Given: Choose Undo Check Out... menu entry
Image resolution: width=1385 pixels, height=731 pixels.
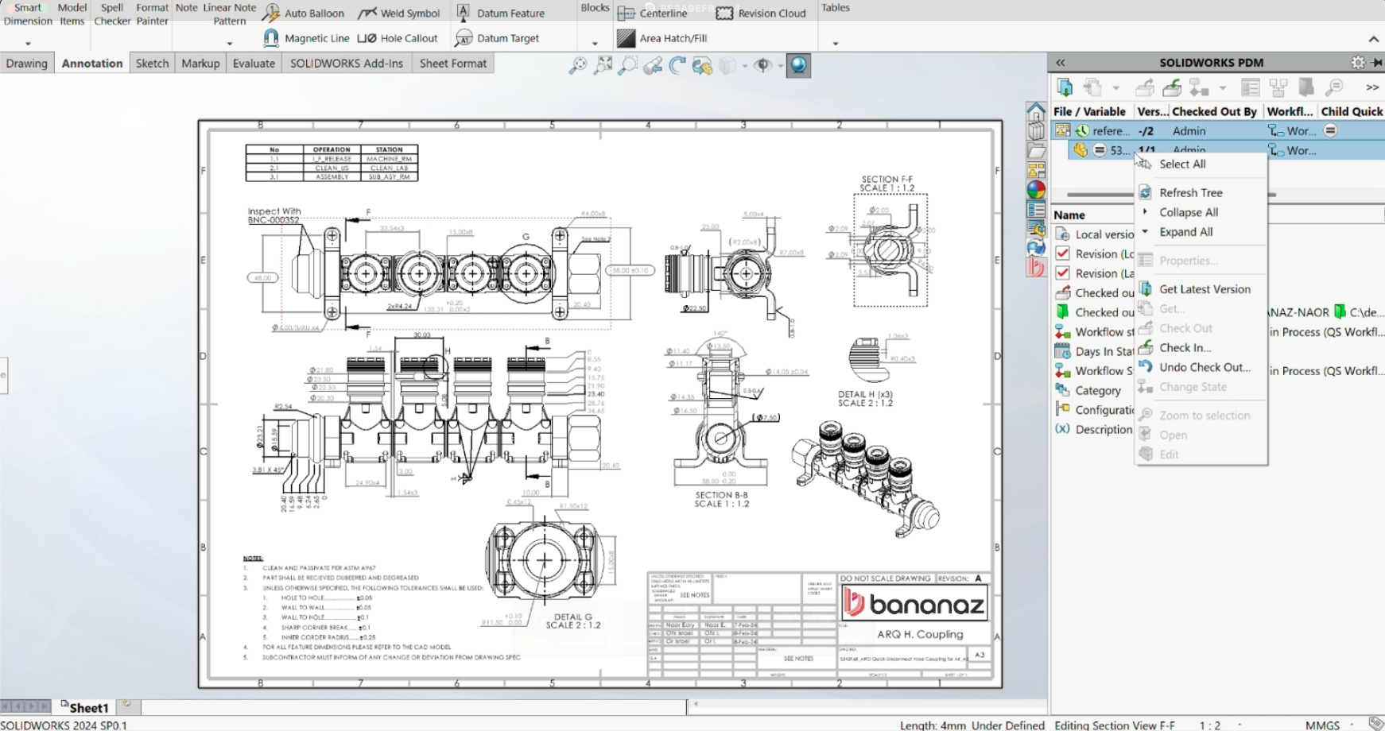Looking at the screenshot, I should click(1201, 367).
